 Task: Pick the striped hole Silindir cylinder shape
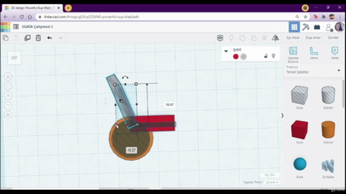(x=328, y=95)
